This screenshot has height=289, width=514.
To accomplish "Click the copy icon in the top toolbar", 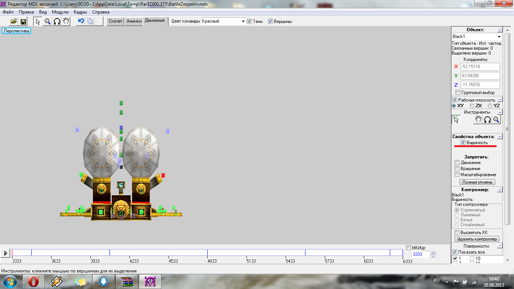I will tap(90, 21).
